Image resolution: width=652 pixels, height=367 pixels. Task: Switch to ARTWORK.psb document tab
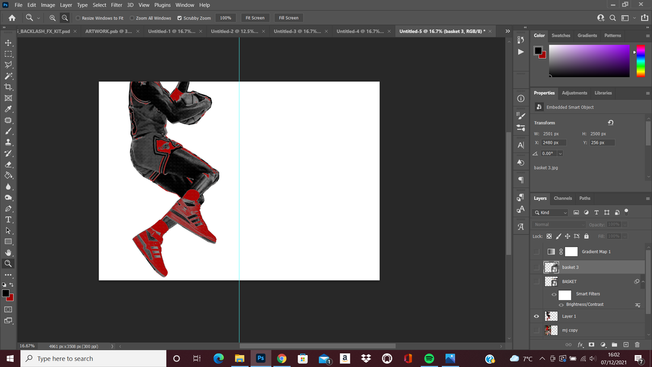click(x=108, y=31)
